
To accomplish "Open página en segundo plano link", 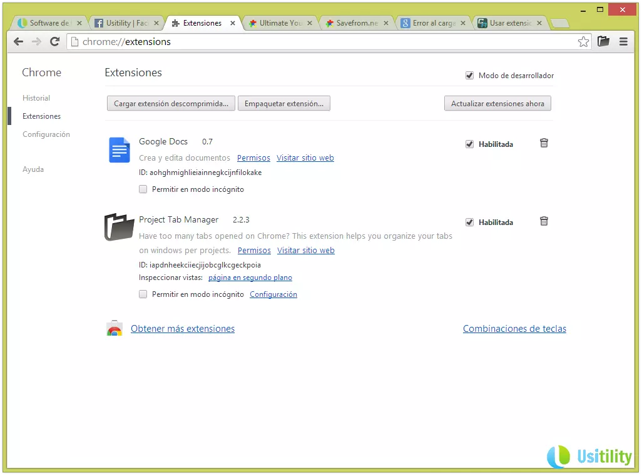I will [x=250, y=277].
